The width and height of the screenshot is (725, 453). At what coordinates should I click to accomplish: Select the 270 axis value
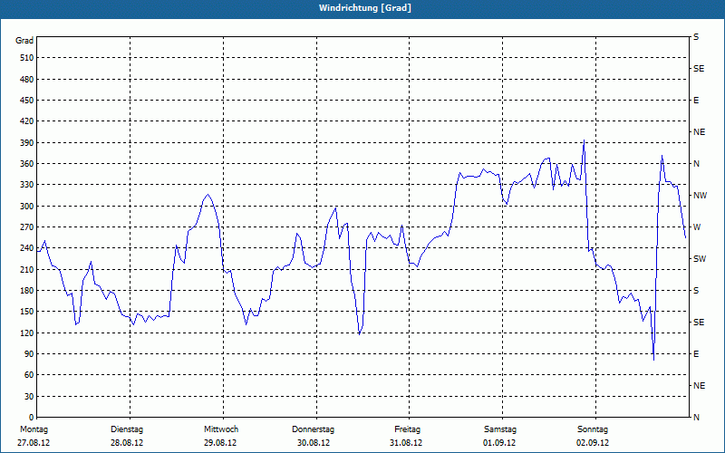[27, 227]
